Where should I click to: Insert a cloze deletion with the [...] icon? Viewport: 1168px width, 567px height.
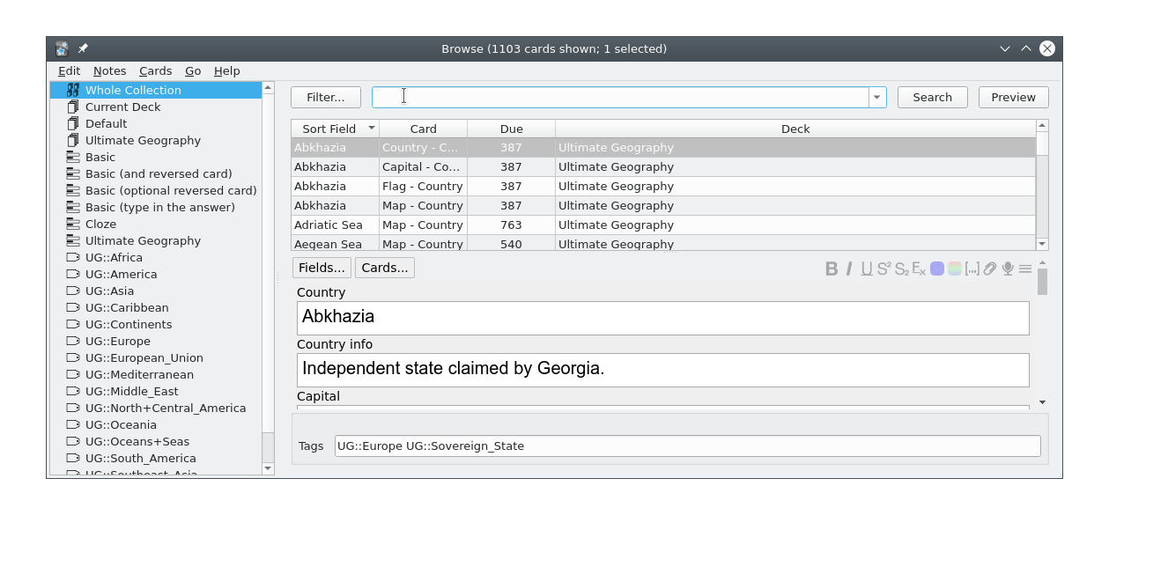click(972, 269)
